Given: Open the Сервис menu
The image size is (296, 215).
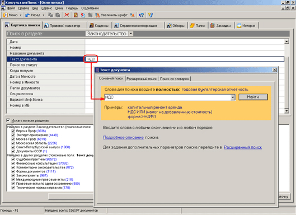Looking at the screenshot, I should coord(46,8).
